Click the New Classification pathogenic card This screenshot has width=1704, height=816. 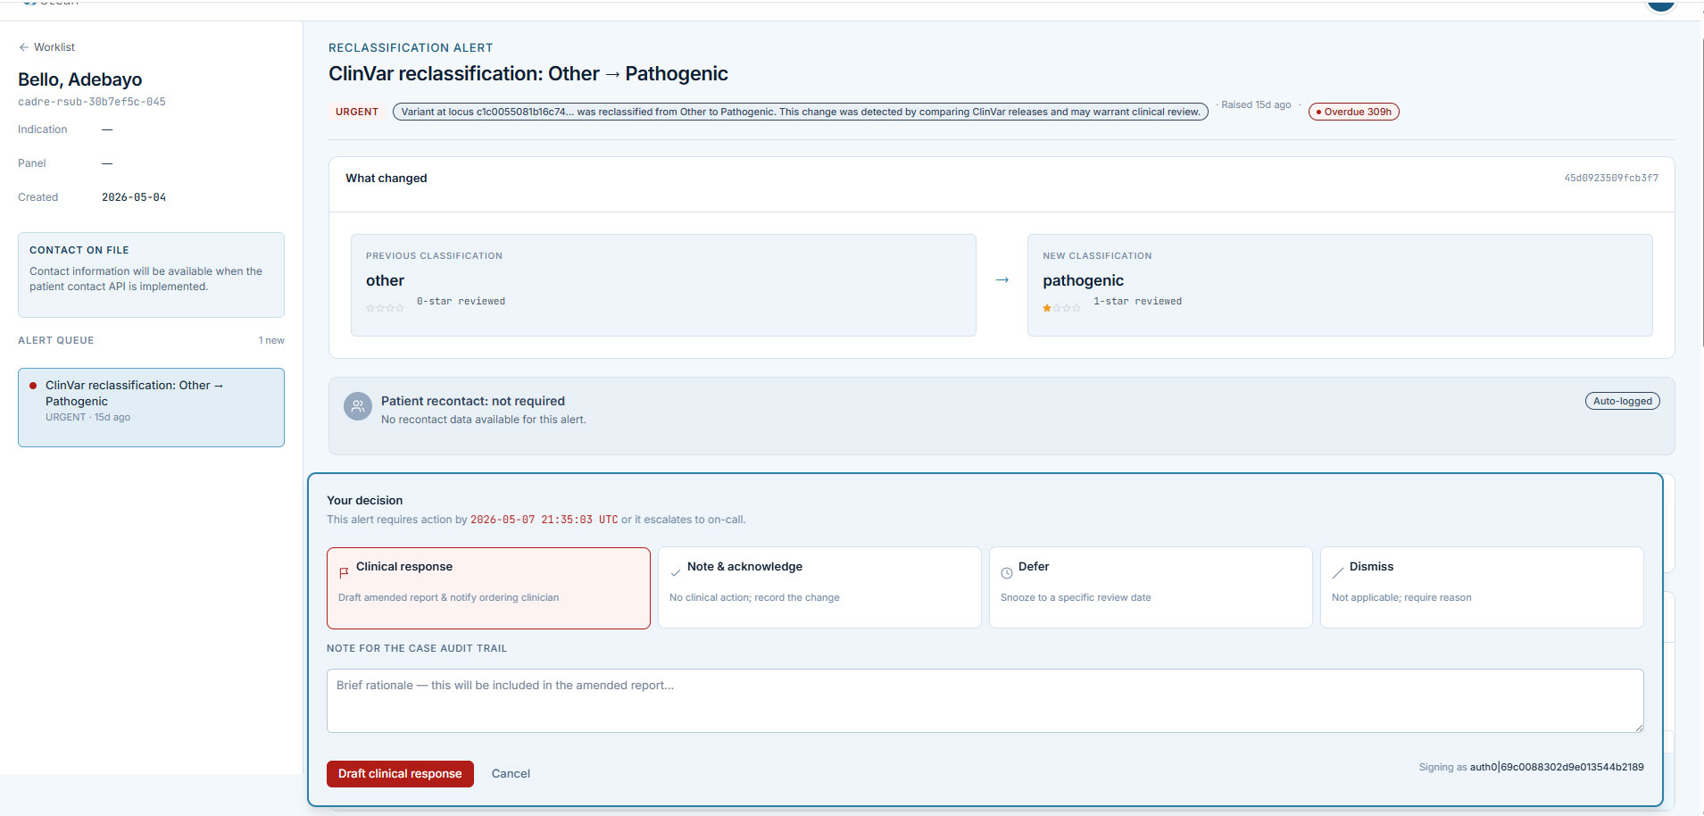[x=1340, y=285]
